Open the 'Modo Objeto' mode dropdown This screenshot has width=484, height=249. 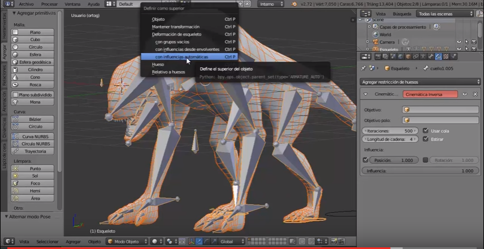(x=126, y=241)
